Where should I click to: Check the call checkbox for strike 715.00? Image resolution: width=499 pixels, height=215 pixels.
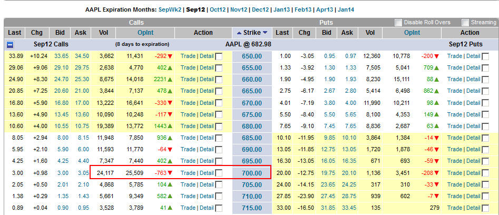[x=219, y=208]
